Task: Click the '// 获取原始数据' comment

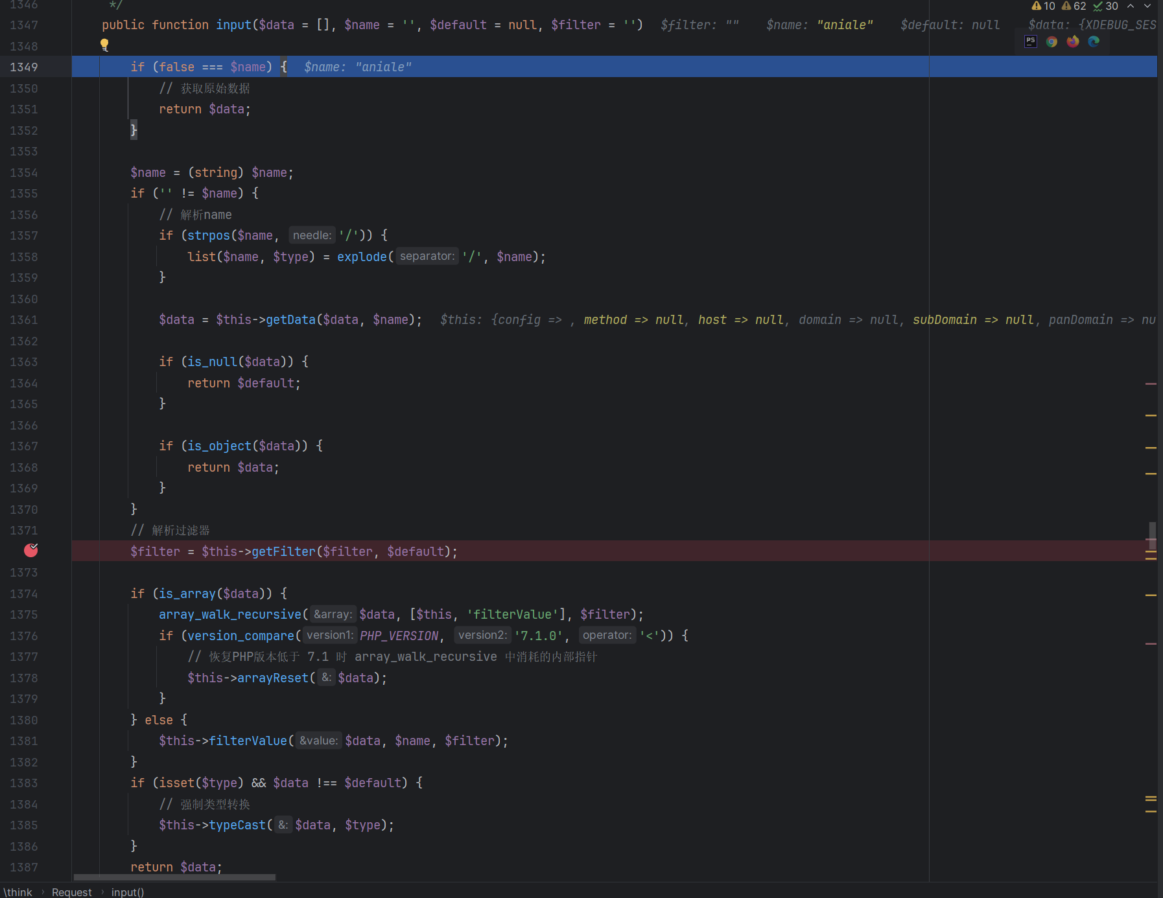Action: click(x=205, y=88)
